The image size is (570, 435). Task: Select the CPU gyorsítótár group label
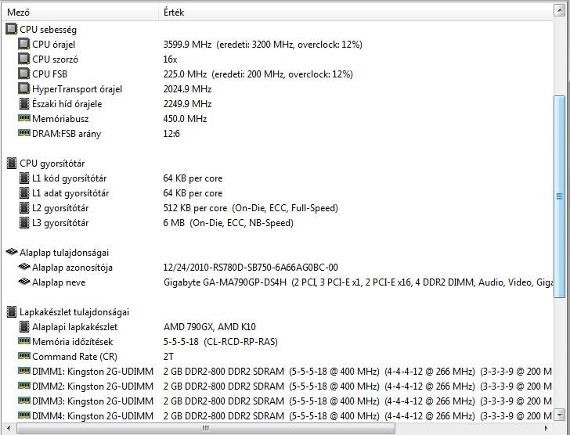52,164
